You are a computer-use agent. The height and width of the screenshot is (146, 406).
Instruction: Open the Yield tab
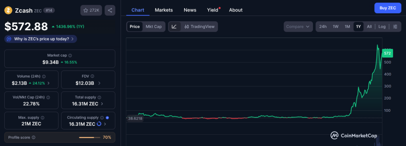click(213, 10)
